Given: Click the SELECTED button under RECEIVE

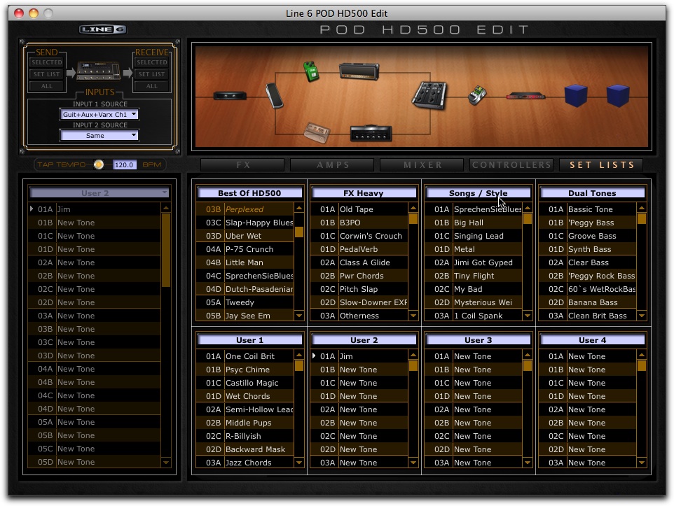Looking at the screenshot, I should click(x=151, y=62).
